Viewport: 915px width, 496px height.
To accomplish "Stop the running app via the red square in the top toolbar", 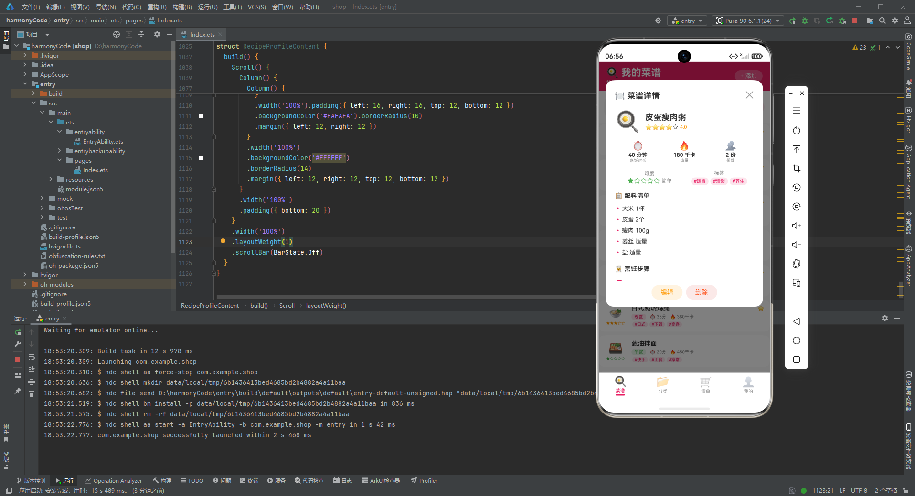I will point(854,21).
